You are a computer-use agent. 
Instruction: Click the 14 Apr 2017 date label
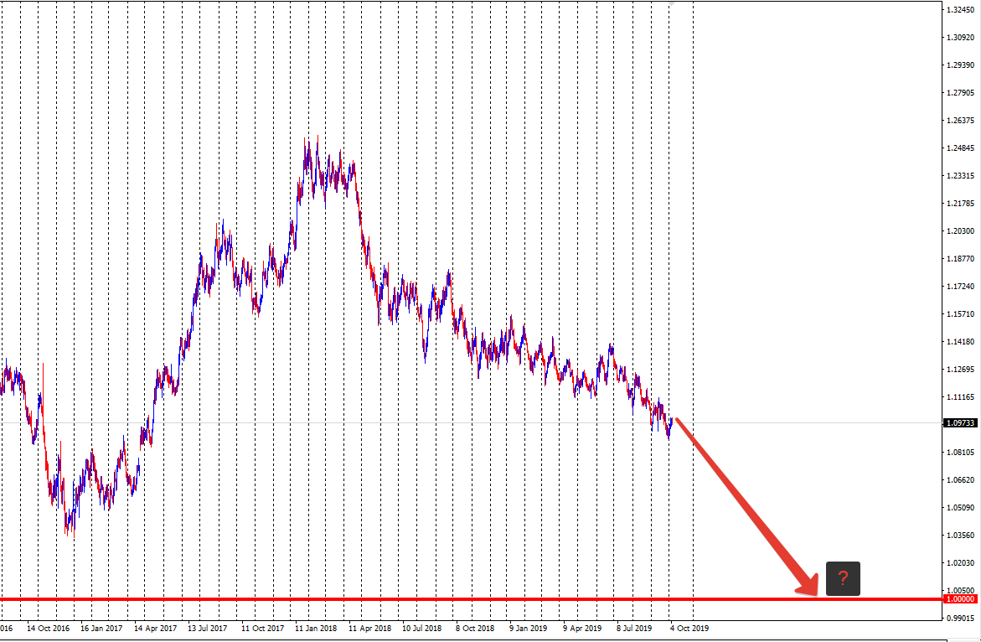coord(155,629)
